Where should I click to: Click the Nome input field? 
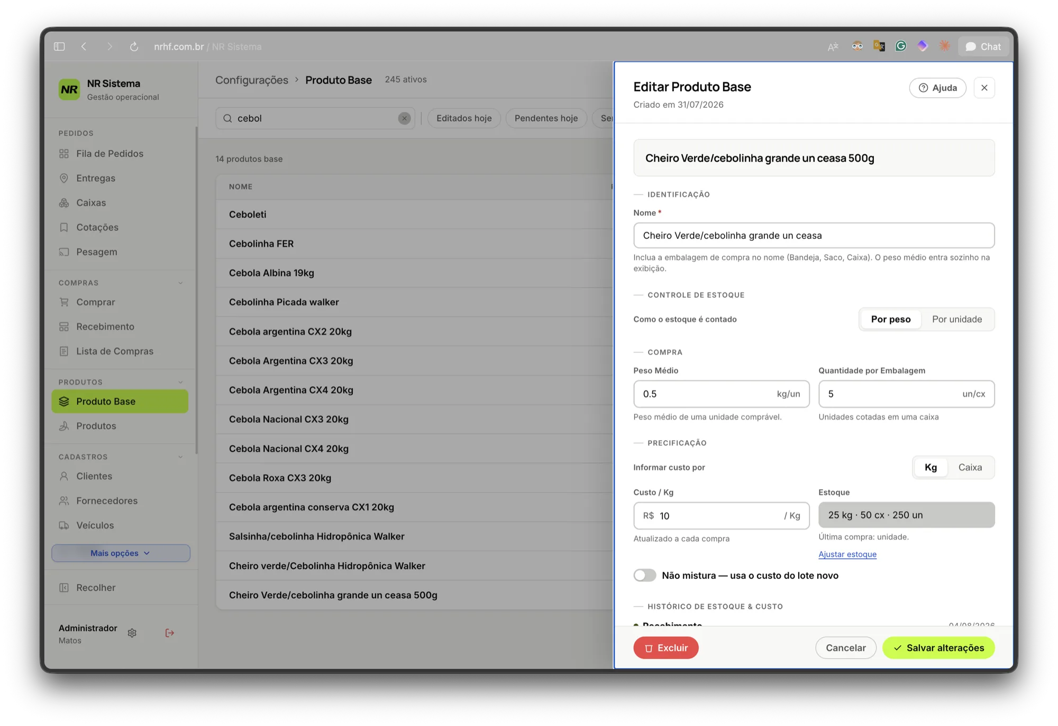814,236
